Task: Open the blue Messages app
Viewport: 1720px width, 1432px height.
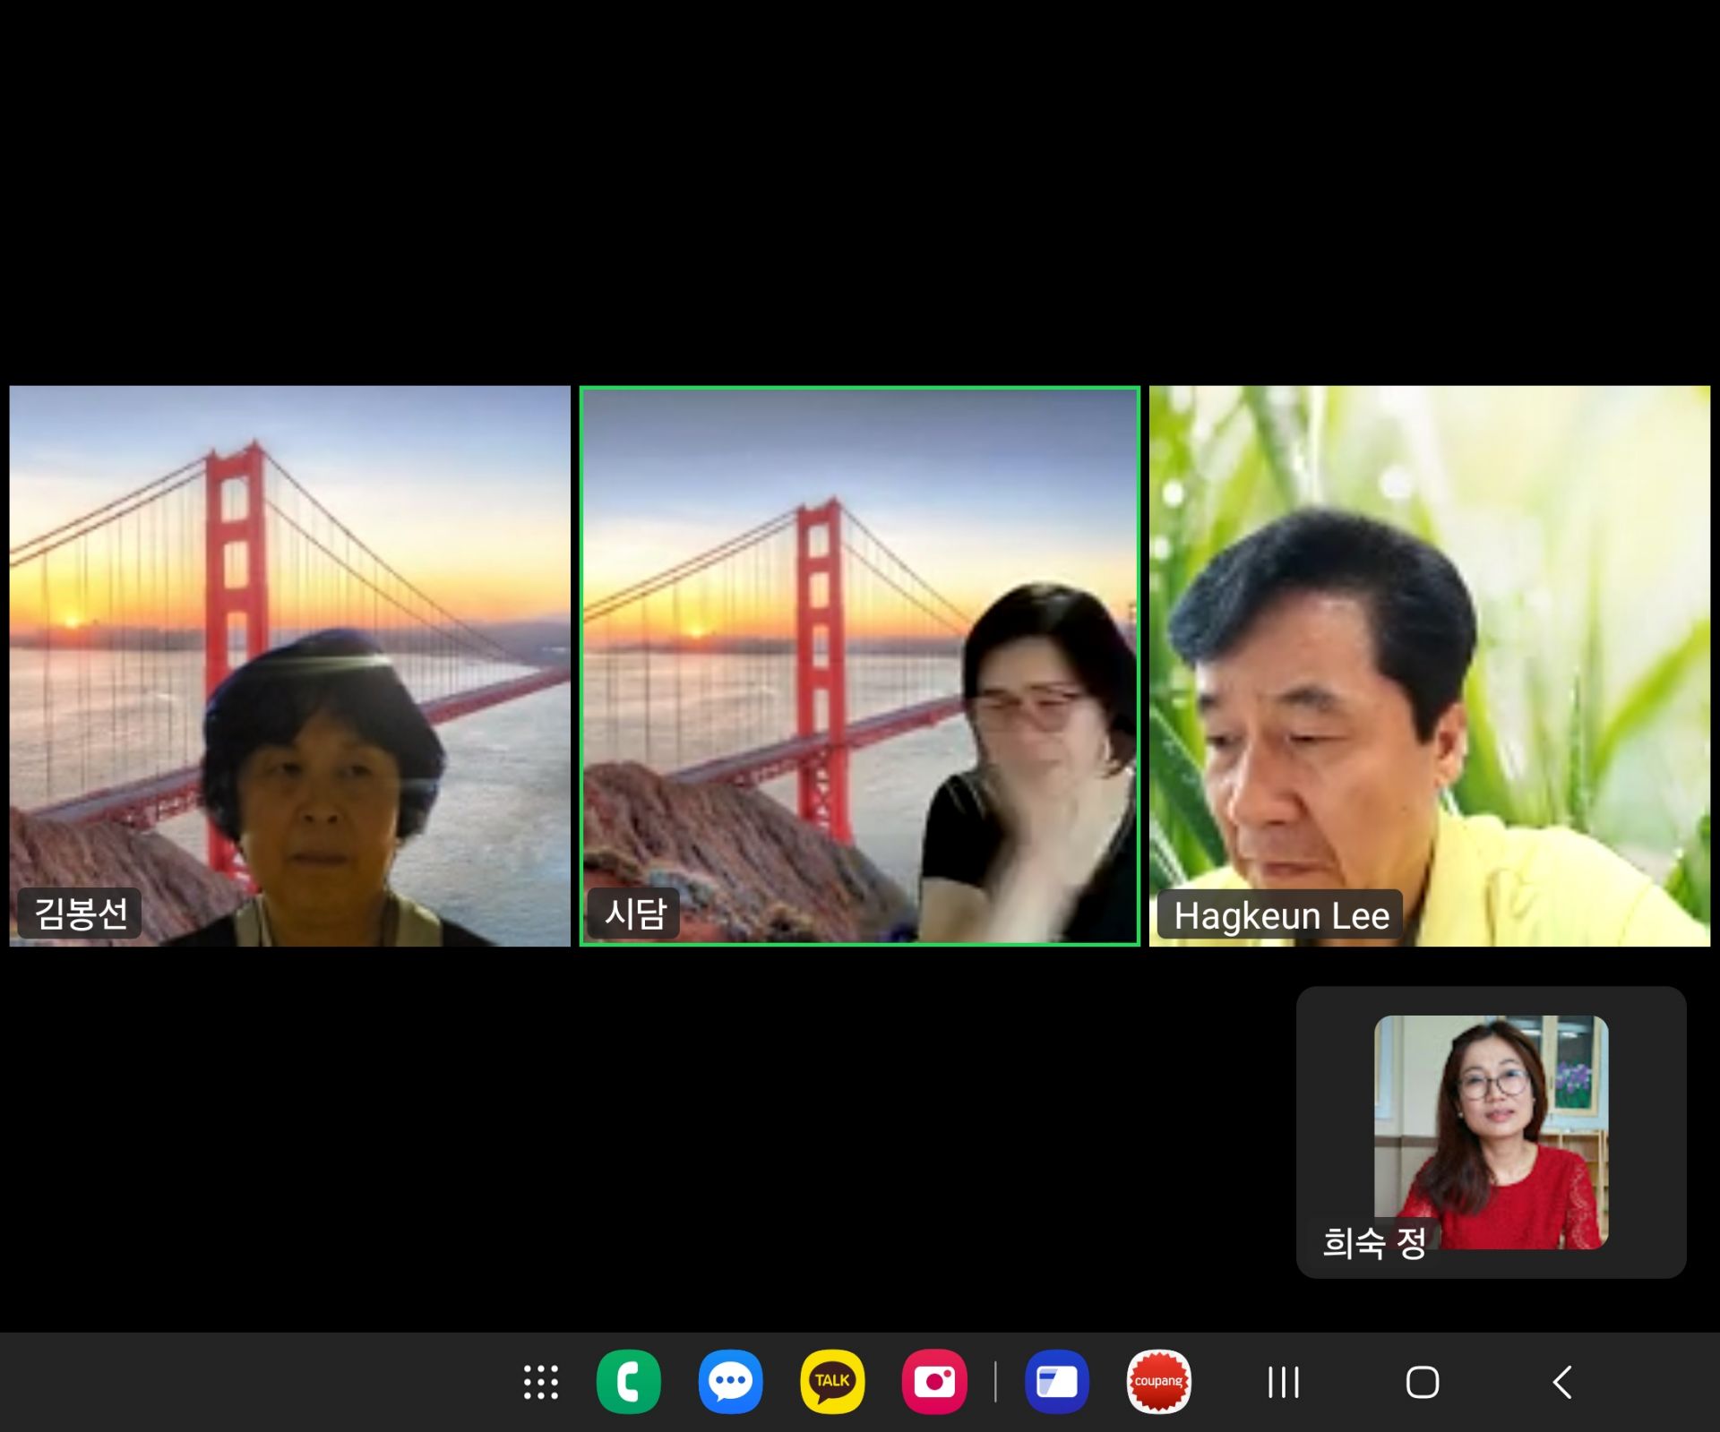Action: click(730, 1382)
